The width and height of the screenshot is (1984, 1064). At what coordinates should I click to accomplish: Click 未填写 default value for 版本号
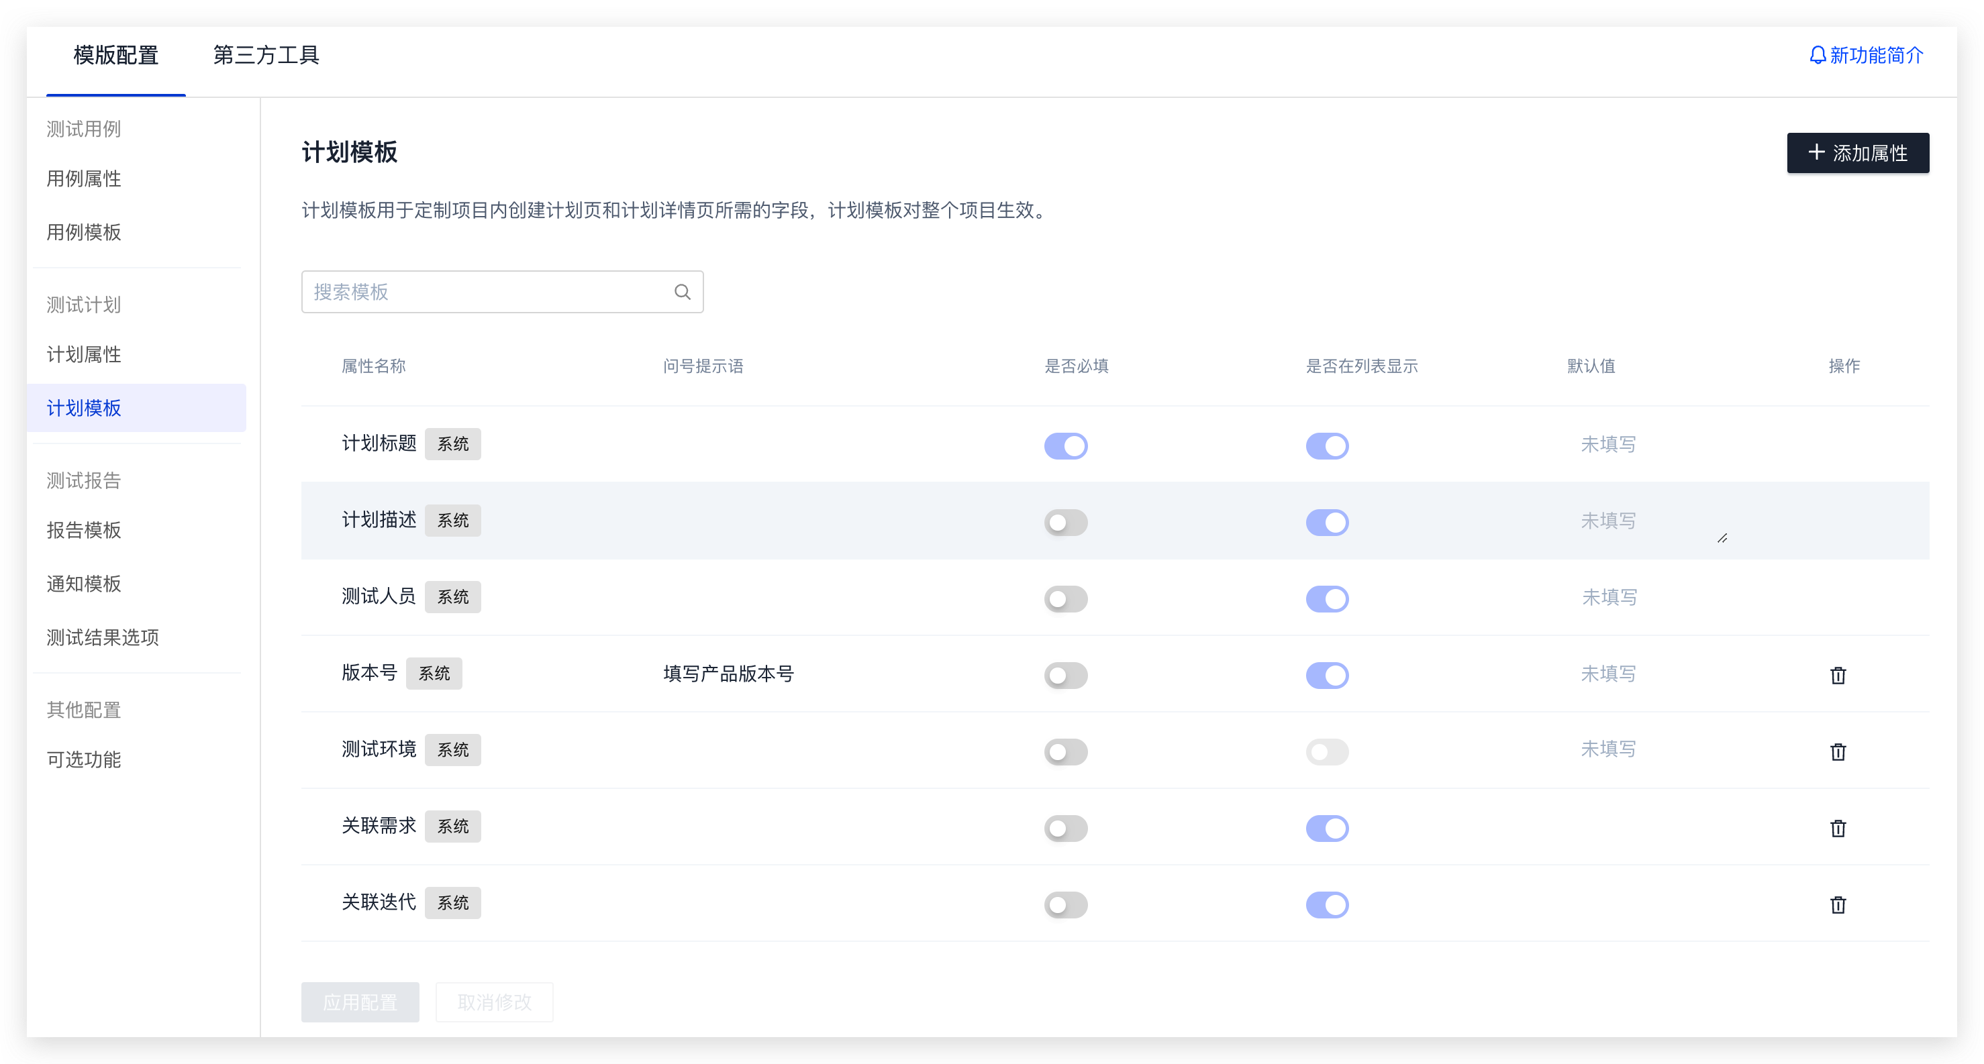coord(1608,674)
